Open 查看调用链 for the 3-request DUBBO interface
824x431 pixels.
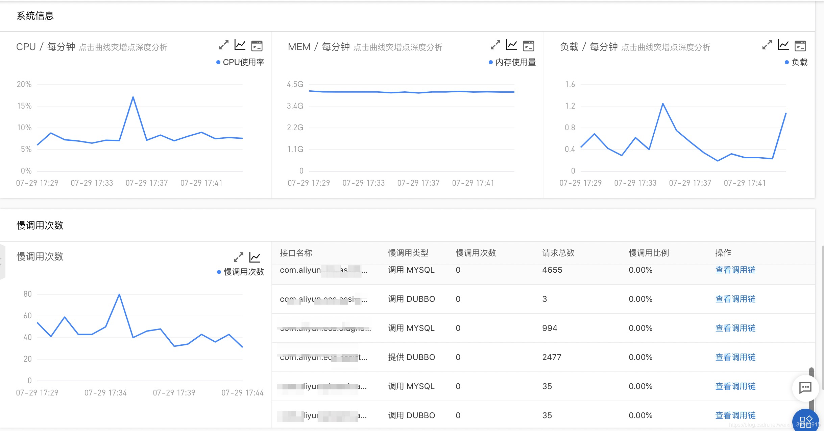point(735,299)
